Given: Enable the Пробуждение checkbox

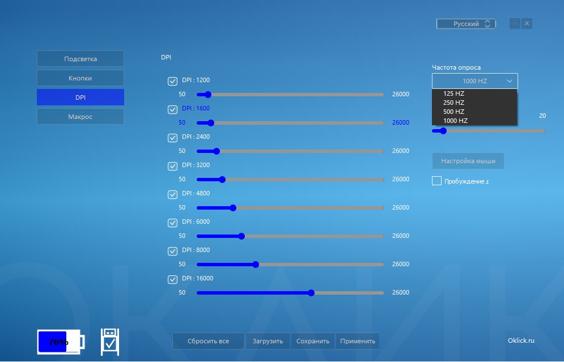Looking at the screenshot, I should (436, 181).
